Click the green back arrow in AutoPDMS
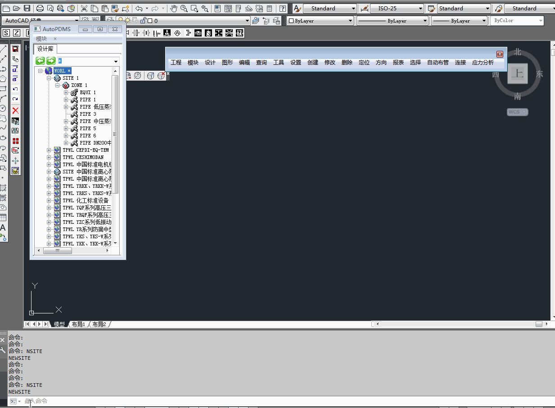Screen dimensions: 555x408 tap(41, 61)
